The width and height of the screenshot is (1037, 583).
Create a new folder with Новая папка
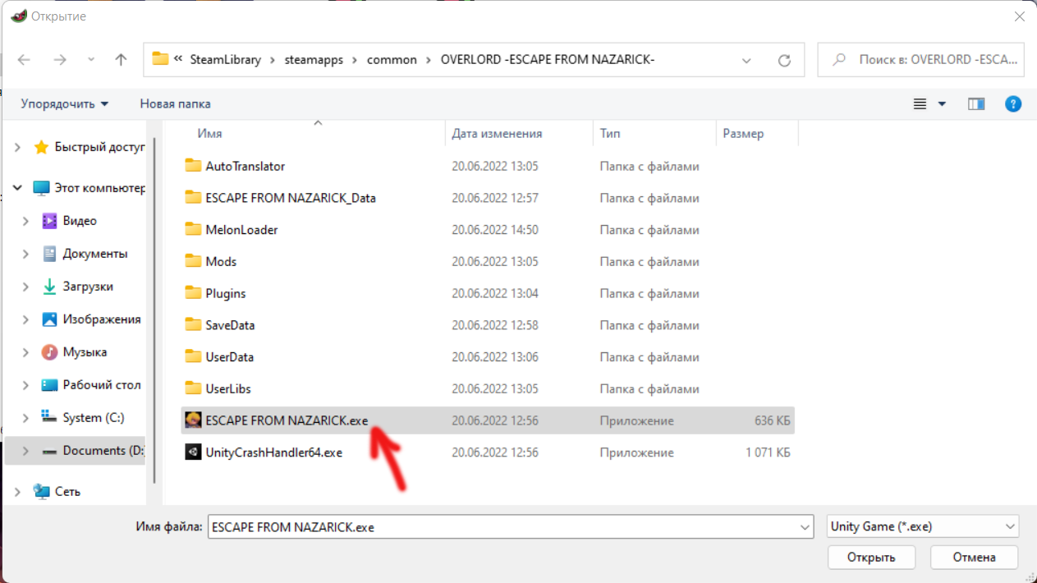coord(175,104)
